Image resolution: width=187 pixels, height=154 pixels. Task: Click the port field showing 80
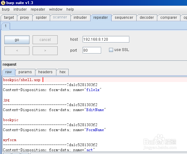tap(92, 50)
